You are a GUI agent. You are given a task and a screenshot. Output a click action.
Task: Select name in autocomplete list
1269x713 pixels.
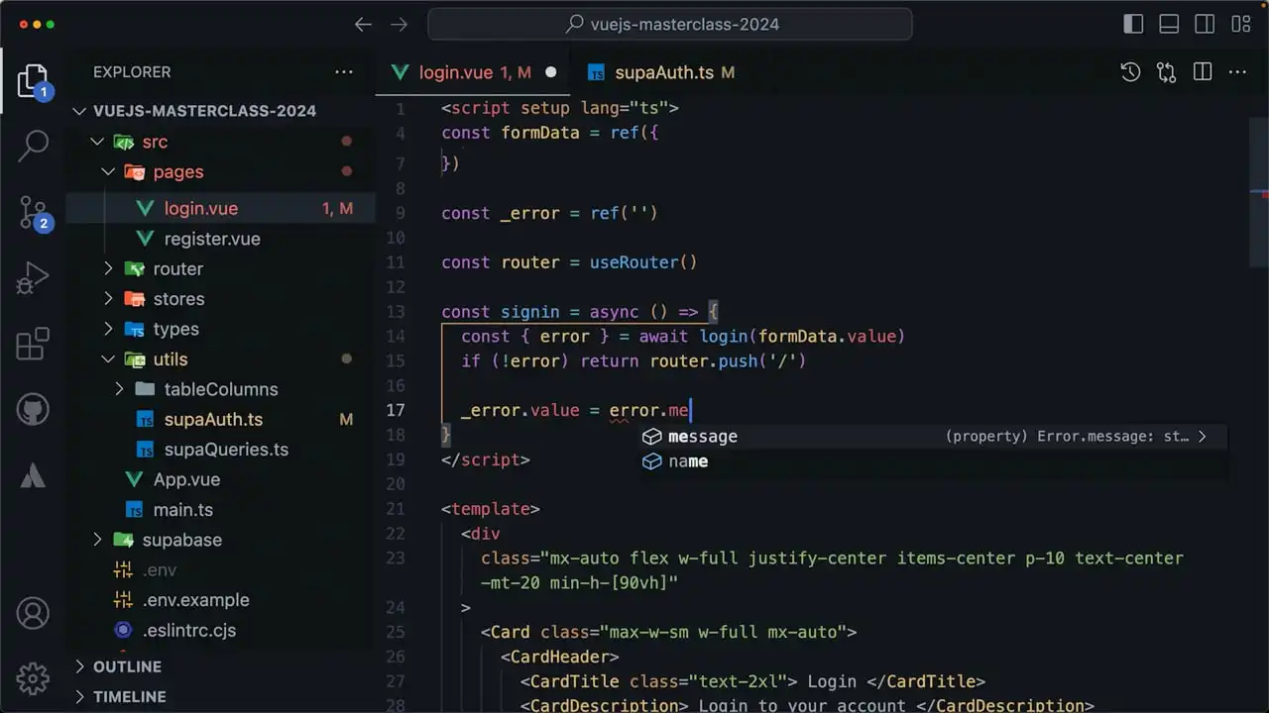point(932,461)
